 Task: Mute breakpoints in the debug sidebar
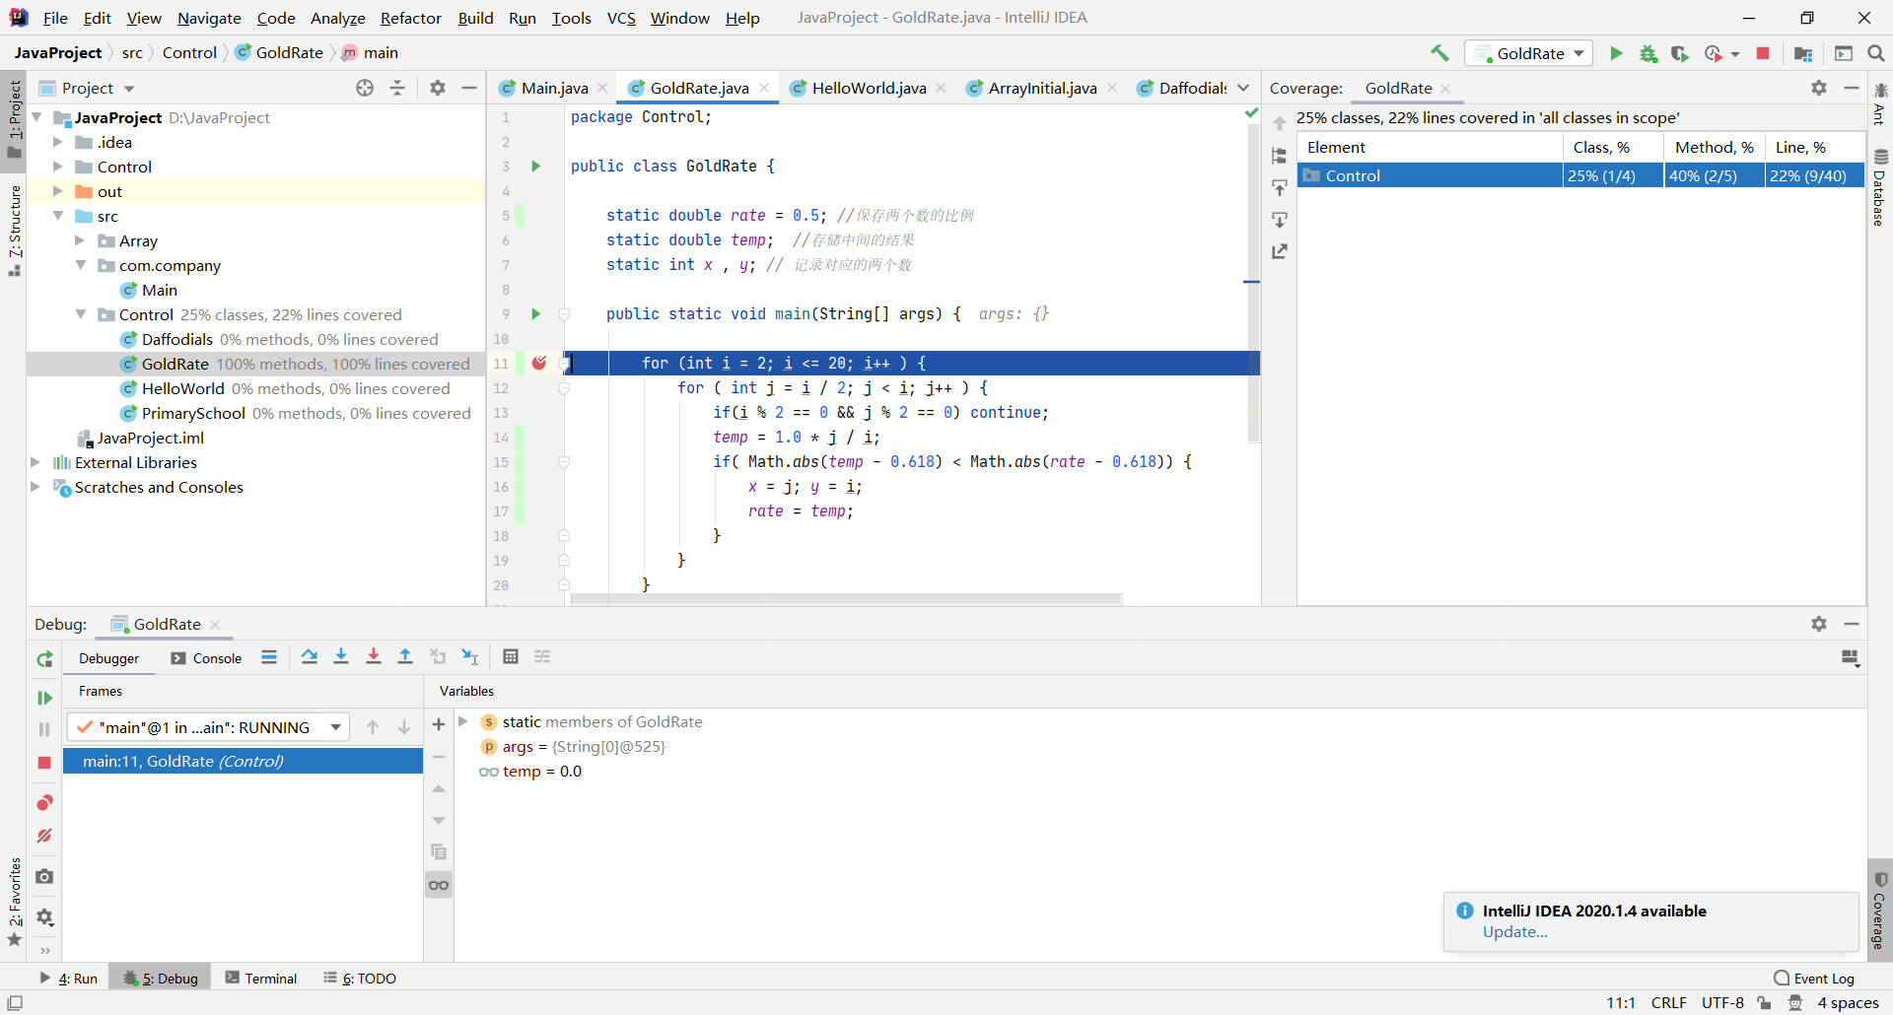pos(44,836)
